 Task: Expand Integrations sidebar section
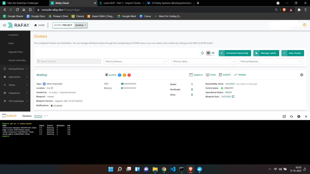point(16,93)
